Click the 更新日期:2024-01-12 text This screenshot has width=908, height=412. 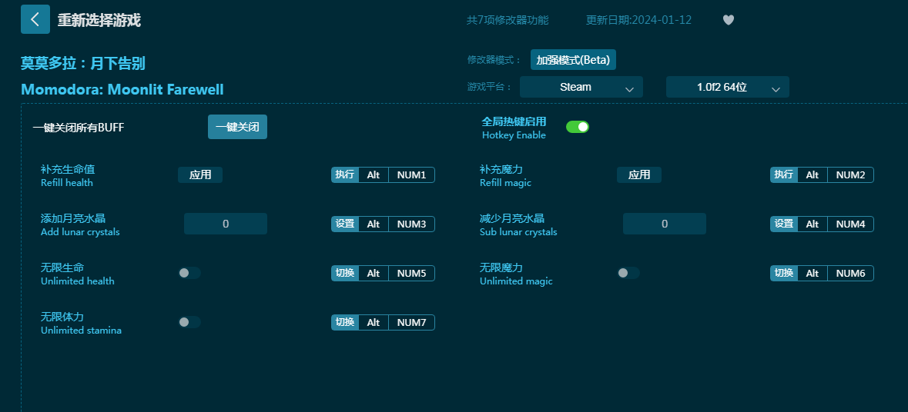point(638,20)
